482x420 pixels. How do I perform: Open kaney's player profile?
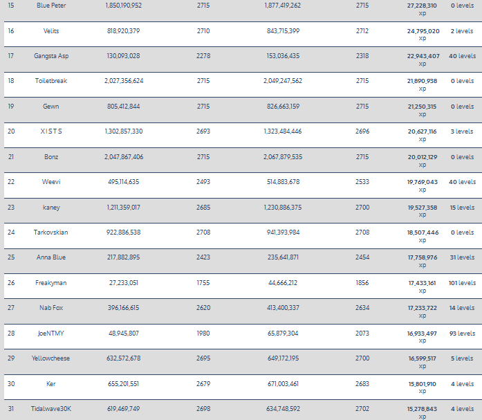pyautogui.click(x=51, y=208)
